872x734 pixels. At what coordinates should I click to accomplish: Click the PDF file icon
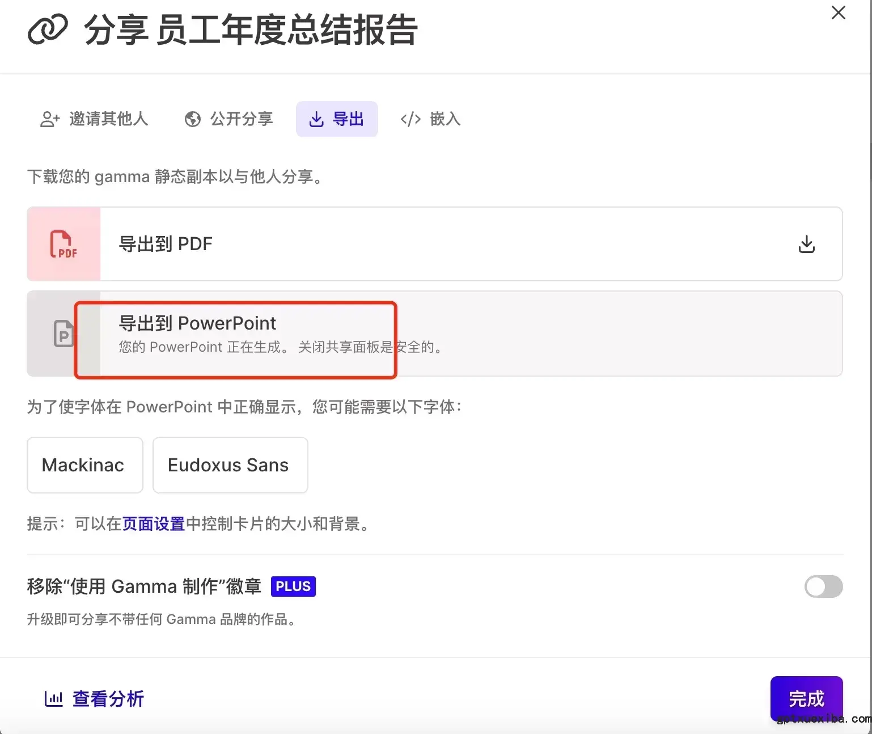[x=64, y=244]
